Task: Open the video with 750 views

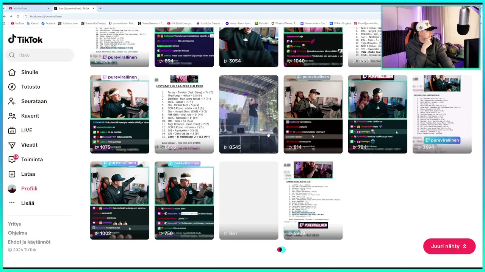Action: pyautogui.click(x=184, y=201)
